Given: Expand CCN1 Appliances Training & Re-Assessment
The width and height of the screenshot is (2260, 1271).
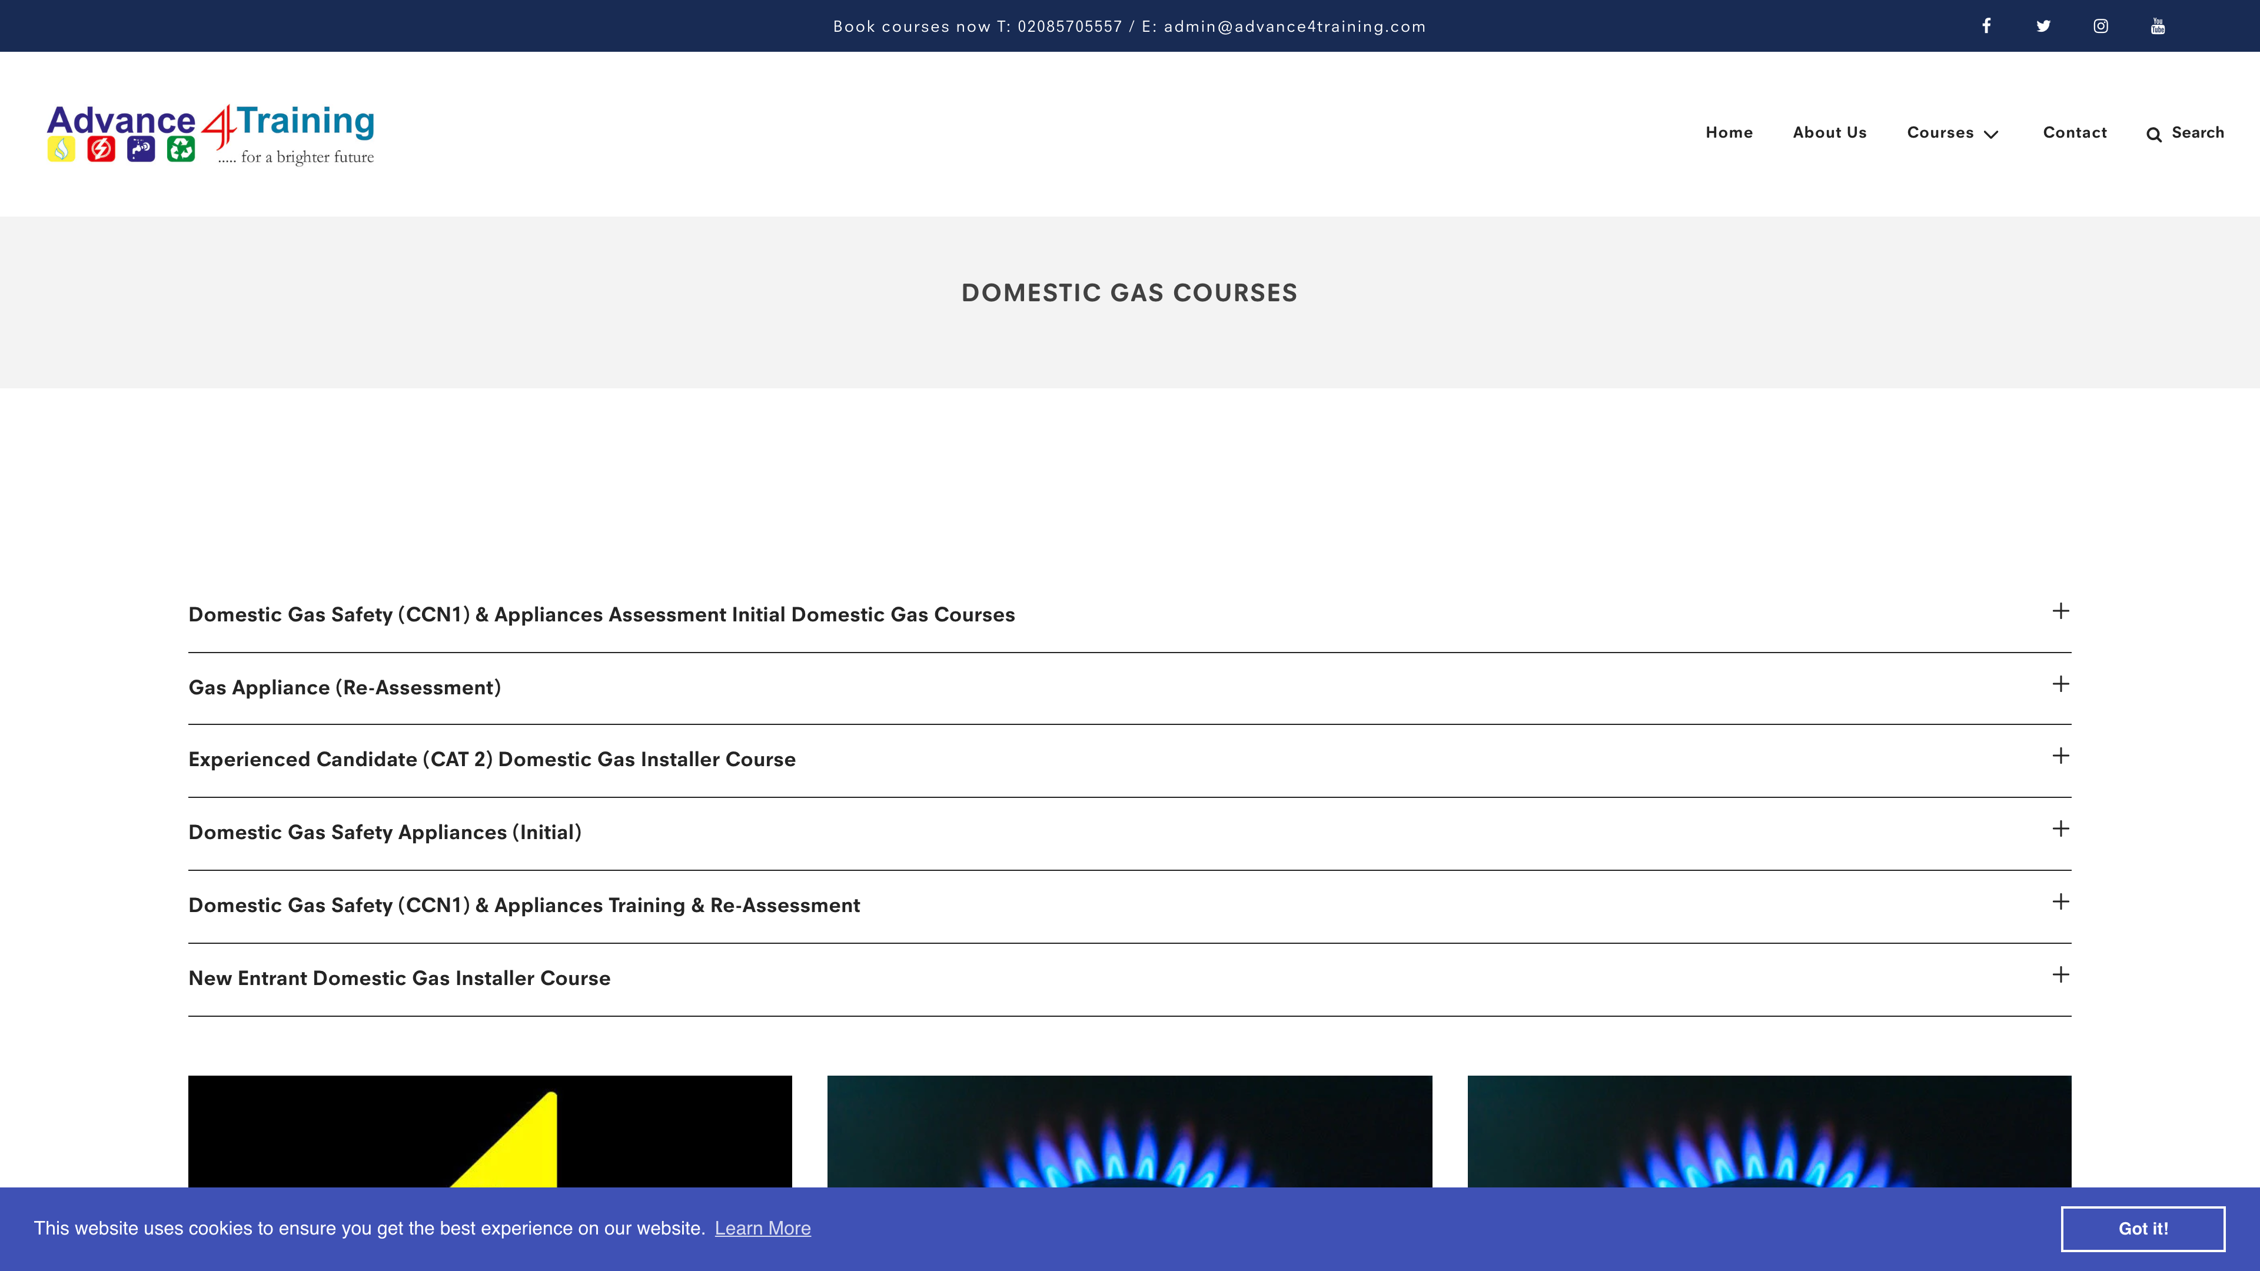Looking at the screenshot, I should click(x=524, y=905).
